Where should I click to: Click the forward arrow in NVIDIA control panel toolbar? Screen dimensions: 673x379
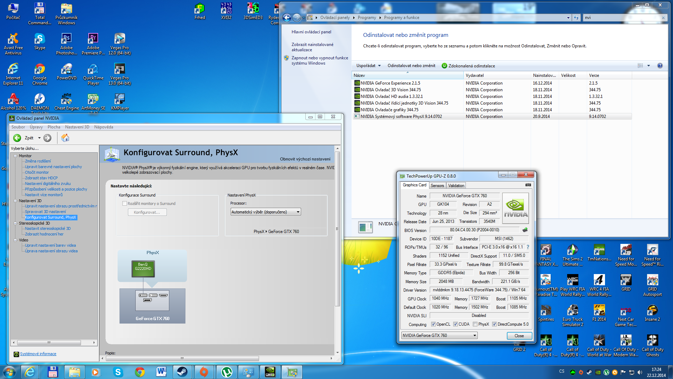(48, 138)
